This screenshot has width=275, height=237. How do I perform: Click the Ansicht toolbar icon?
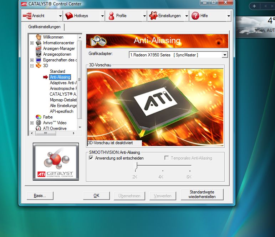click(27, 16)
